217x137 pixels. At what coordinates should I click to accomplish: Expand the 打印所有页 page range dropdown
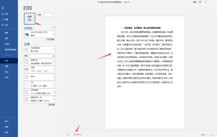40,50
